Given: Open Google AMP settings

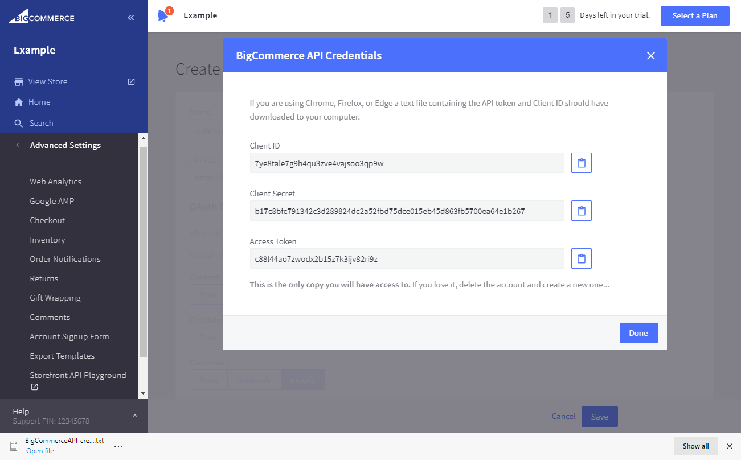Looking at the screenshot, I should pos(52,201).
